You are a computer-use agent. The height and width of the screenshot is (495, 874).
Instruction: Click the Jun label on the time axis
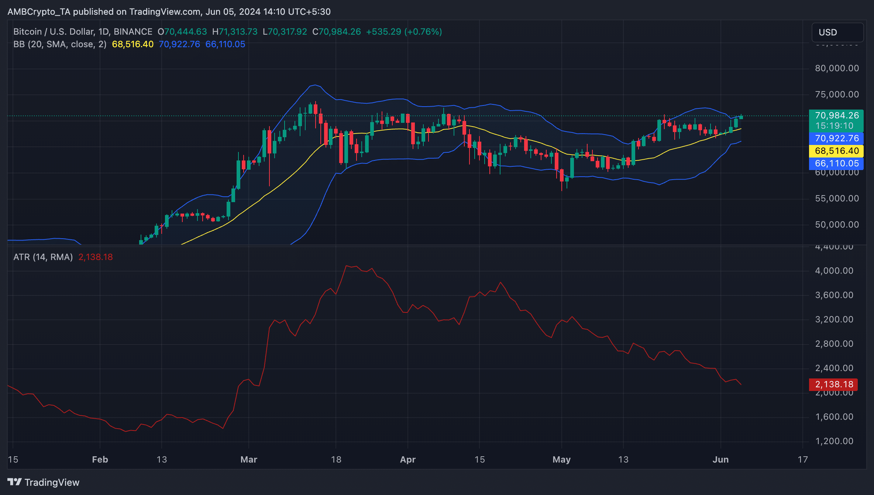click(720, 460)
